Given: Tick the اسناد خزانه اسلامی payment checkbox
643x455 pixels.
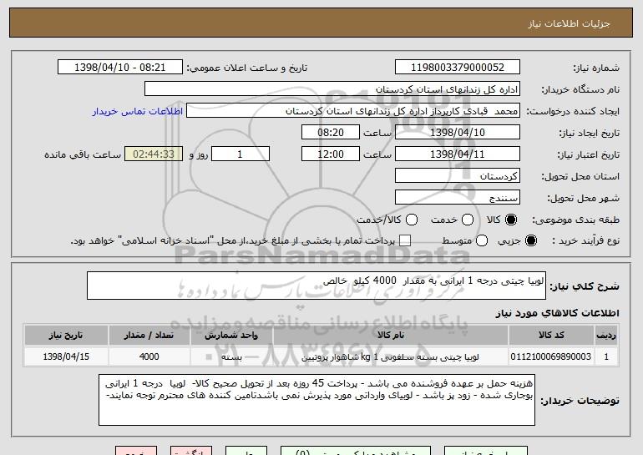Looking at the screenshot, I should coord(405,240).
